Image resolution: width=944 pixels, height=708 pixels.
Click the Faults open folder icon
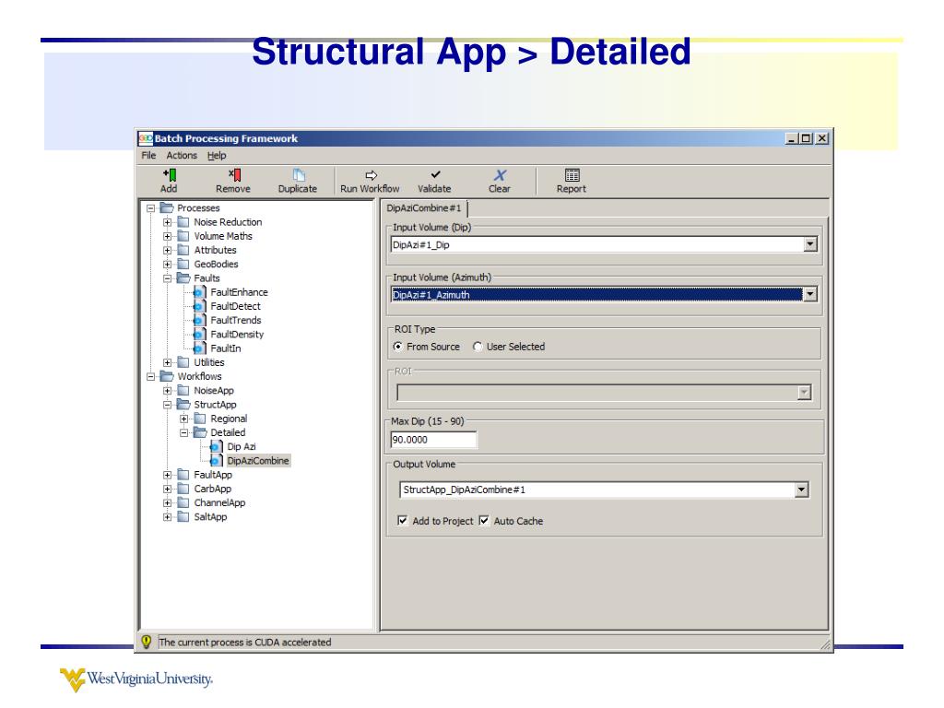tap(183, 278)
